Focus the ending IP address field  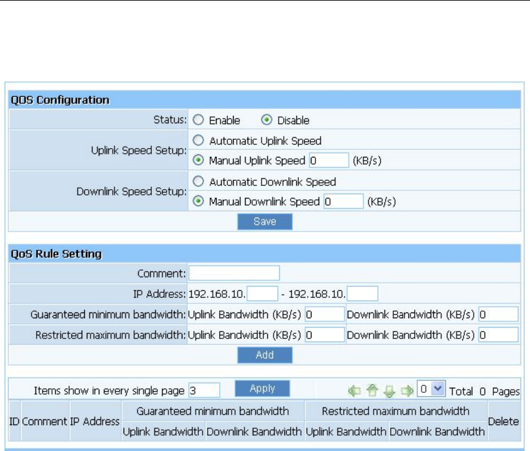coord(362,293)
